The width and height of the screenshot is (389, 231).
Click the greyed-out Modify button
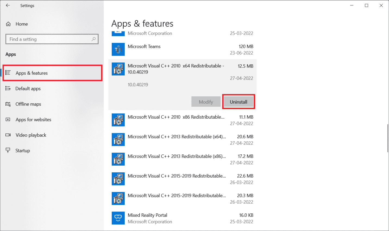click(x=206, y=102)
